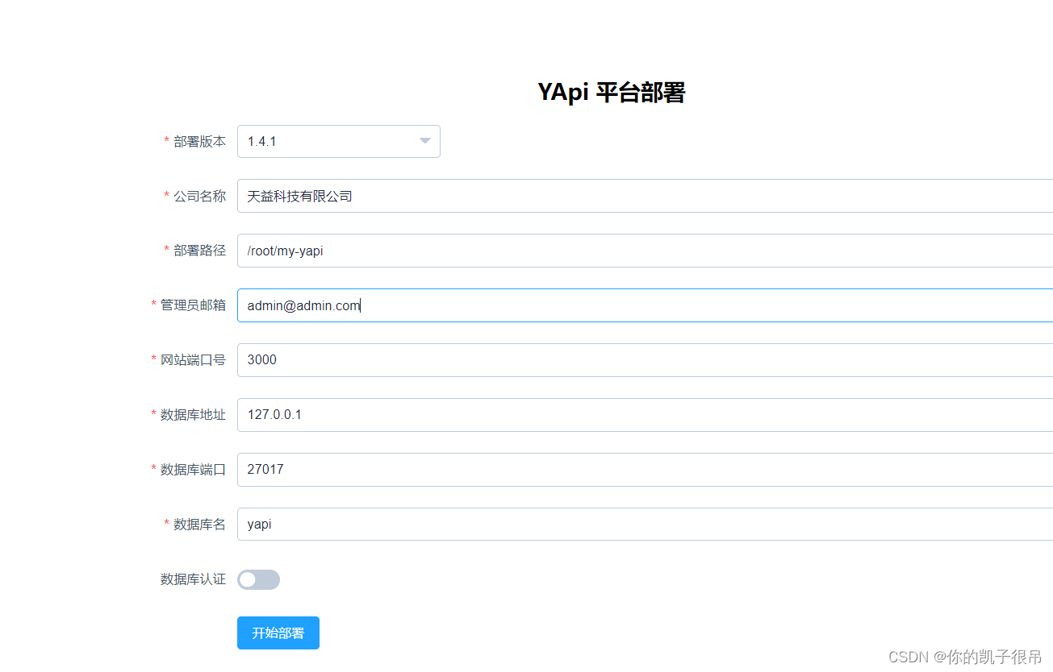
Task: Focus the 网站端口号 field containing 3000
Action: pos(484,359)
